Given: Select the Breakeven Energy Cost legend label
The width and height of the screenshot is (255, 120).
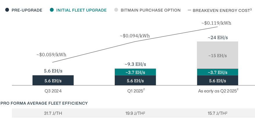Looking at the screenshot, I should coord(221,10).
